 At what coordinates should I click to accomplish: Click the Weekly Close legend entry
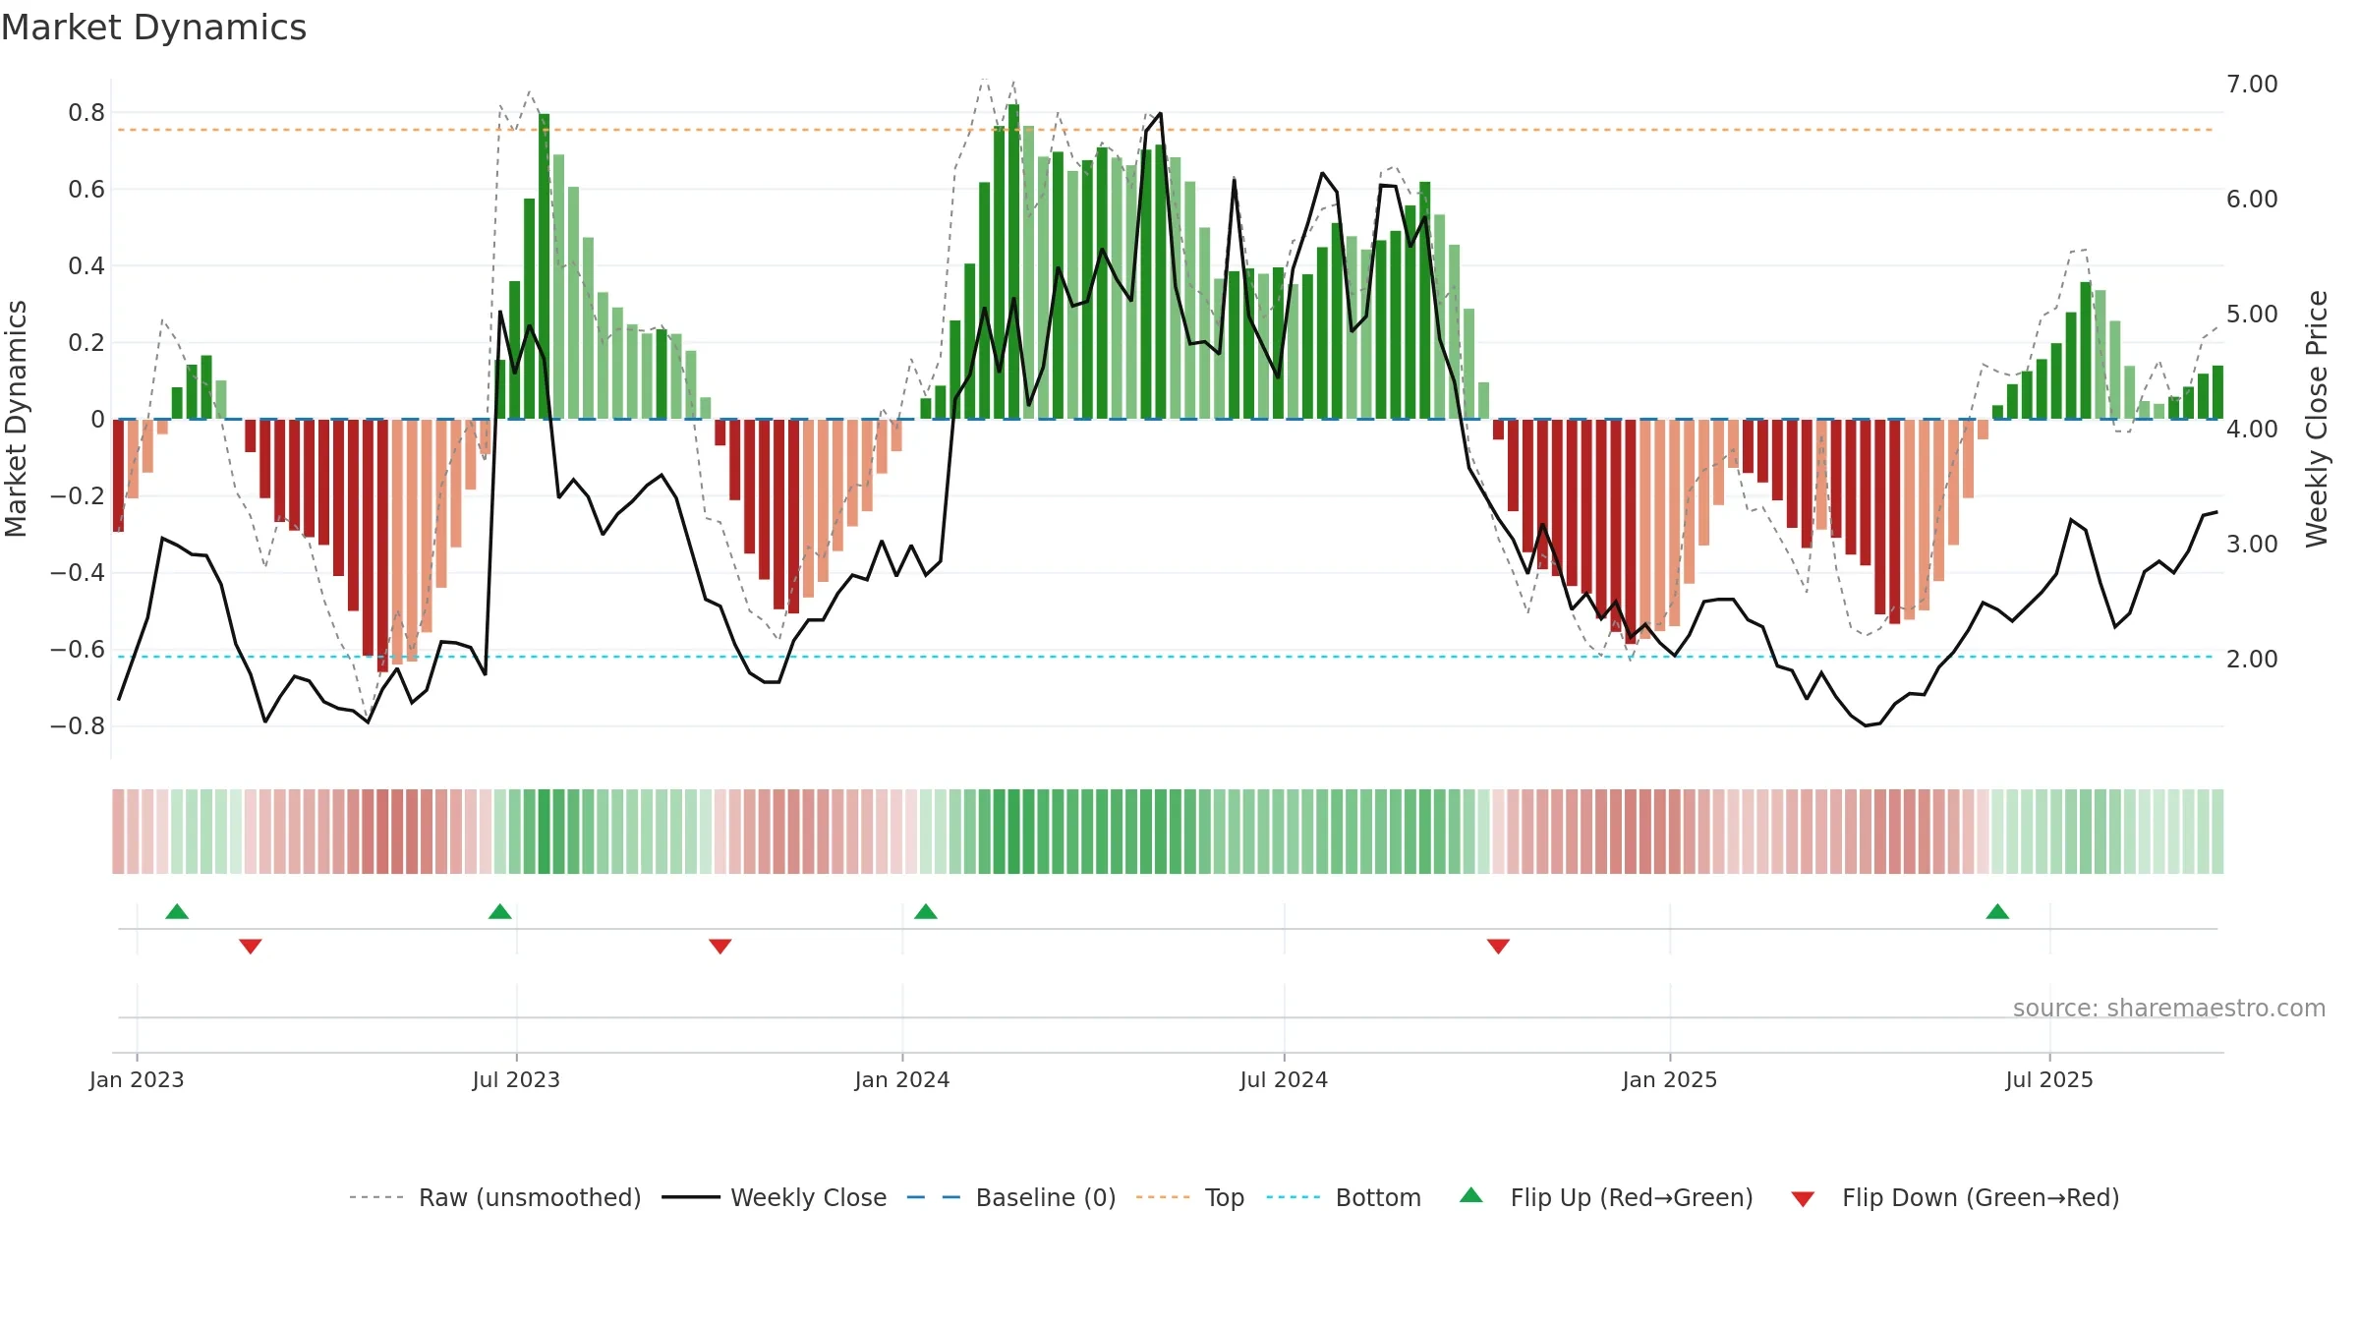(774, 1197)
